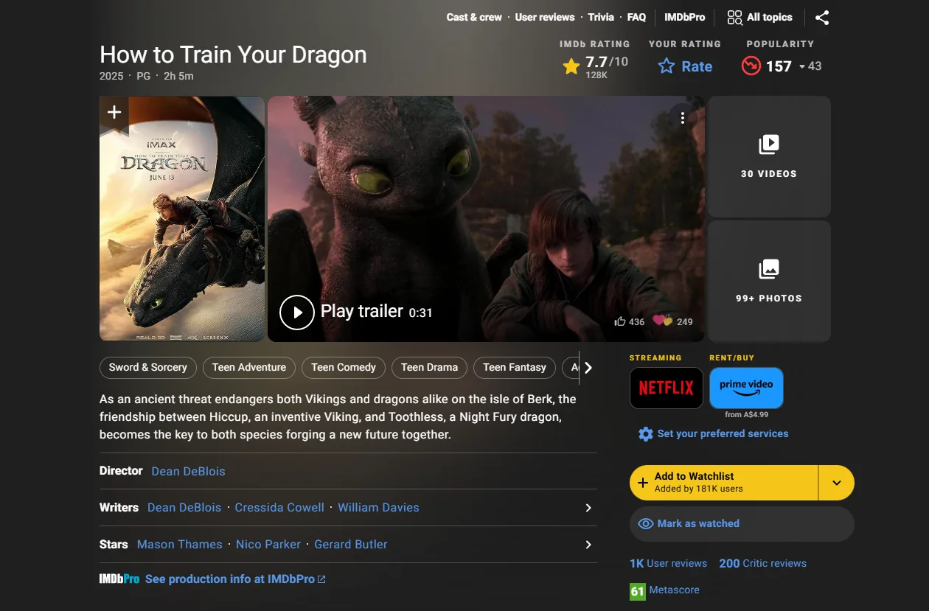Viewport: 929px width, 611px height.
Task: Check the popularity trend indicator icon
Action: pyautogui.click(x=751, y=66)
